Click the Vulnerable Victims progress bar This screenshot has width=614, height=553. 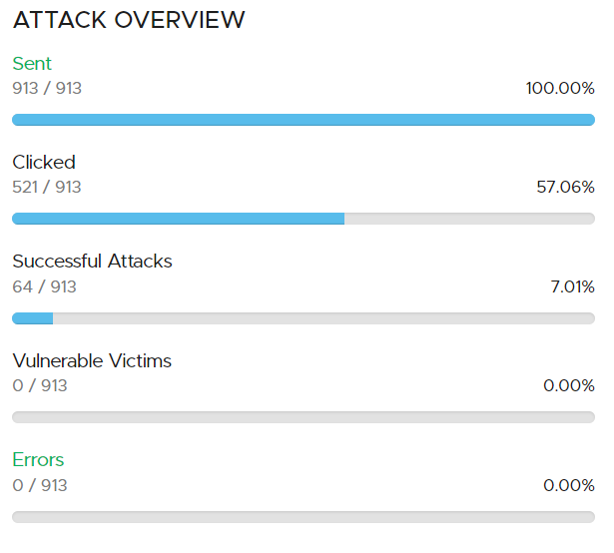pos(304,417)
